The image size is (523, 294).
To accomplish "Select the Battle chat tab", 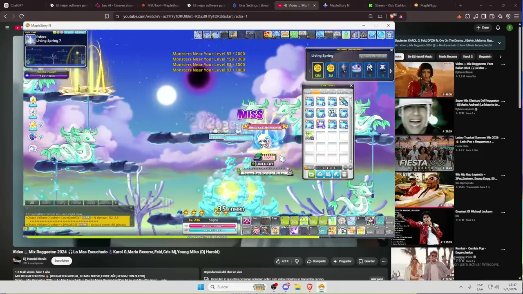I will (x=46, y=203).
